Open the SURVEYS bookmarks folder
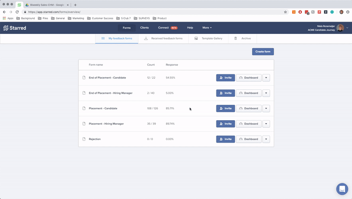 pos(142,18)
